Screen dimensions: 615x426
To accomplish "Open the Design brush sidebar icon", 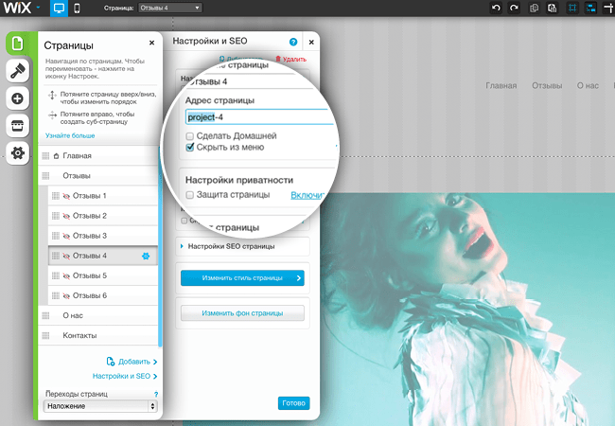I will point(18,71).
